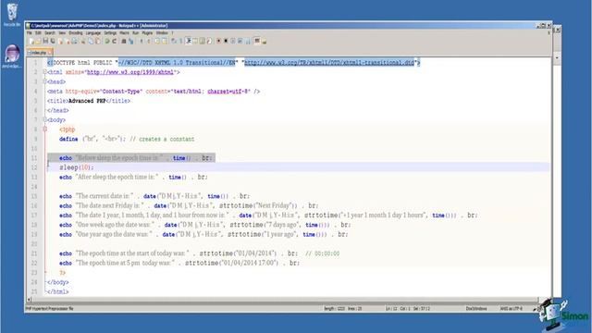Image resolution: width=592 pixels, height=333 pixels.
Task: Toggle show all characters
Action: point(181,41)
